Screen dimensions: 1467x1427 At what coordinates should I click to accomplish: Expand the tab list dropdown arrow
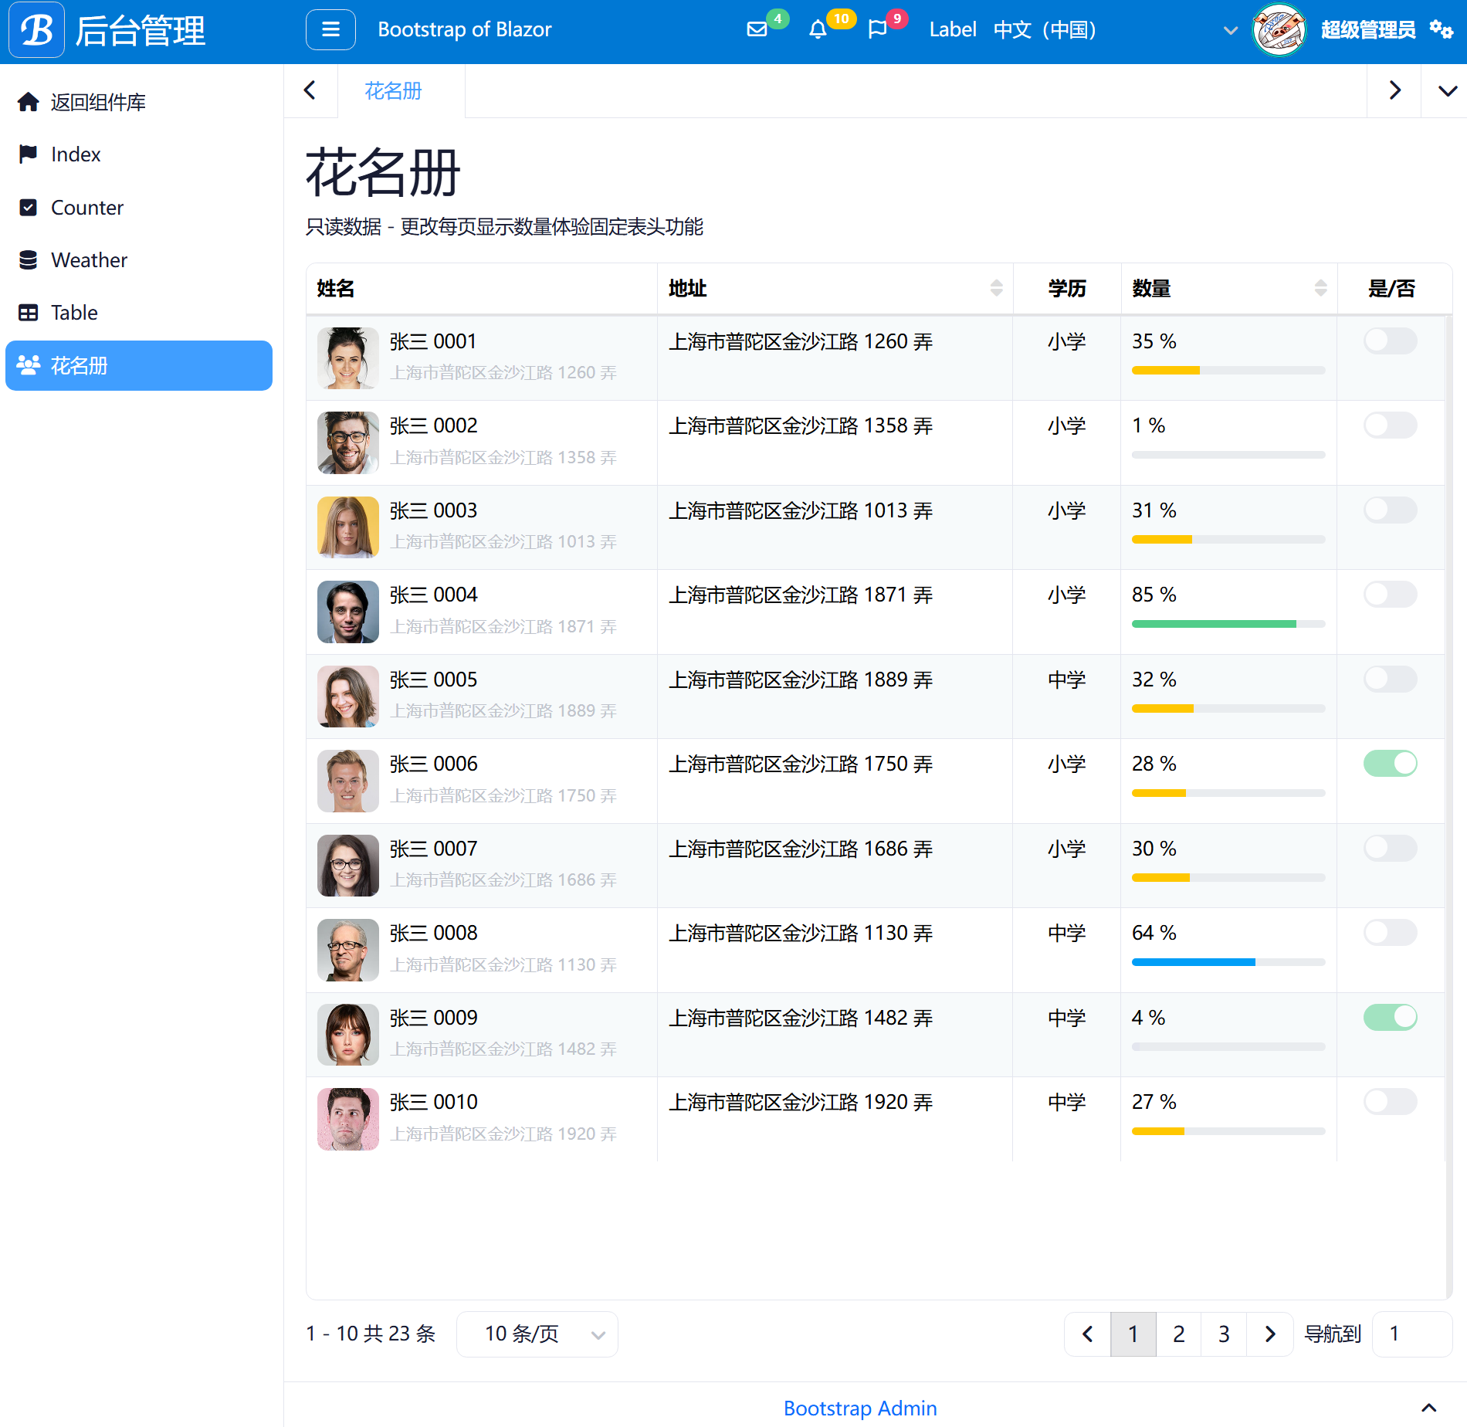pyautogui.click(x=1447, y=90)
